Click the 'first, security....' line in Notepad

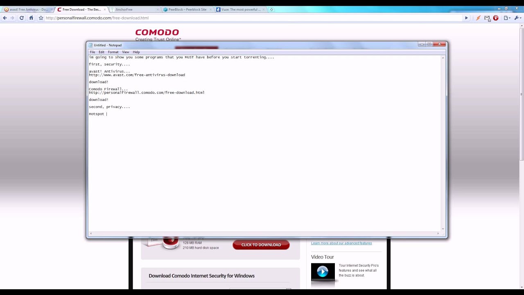coord(109,64)
